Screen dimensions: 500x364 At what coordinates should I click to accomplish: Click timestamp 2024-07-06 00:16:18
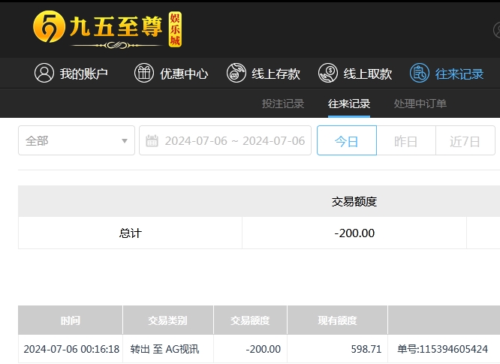click(71, 349)
